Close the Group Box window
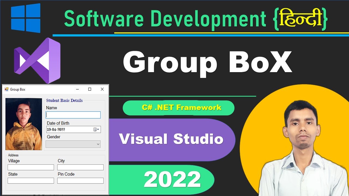The height and width of the screenshot is (196, 349). pos(102,89)
